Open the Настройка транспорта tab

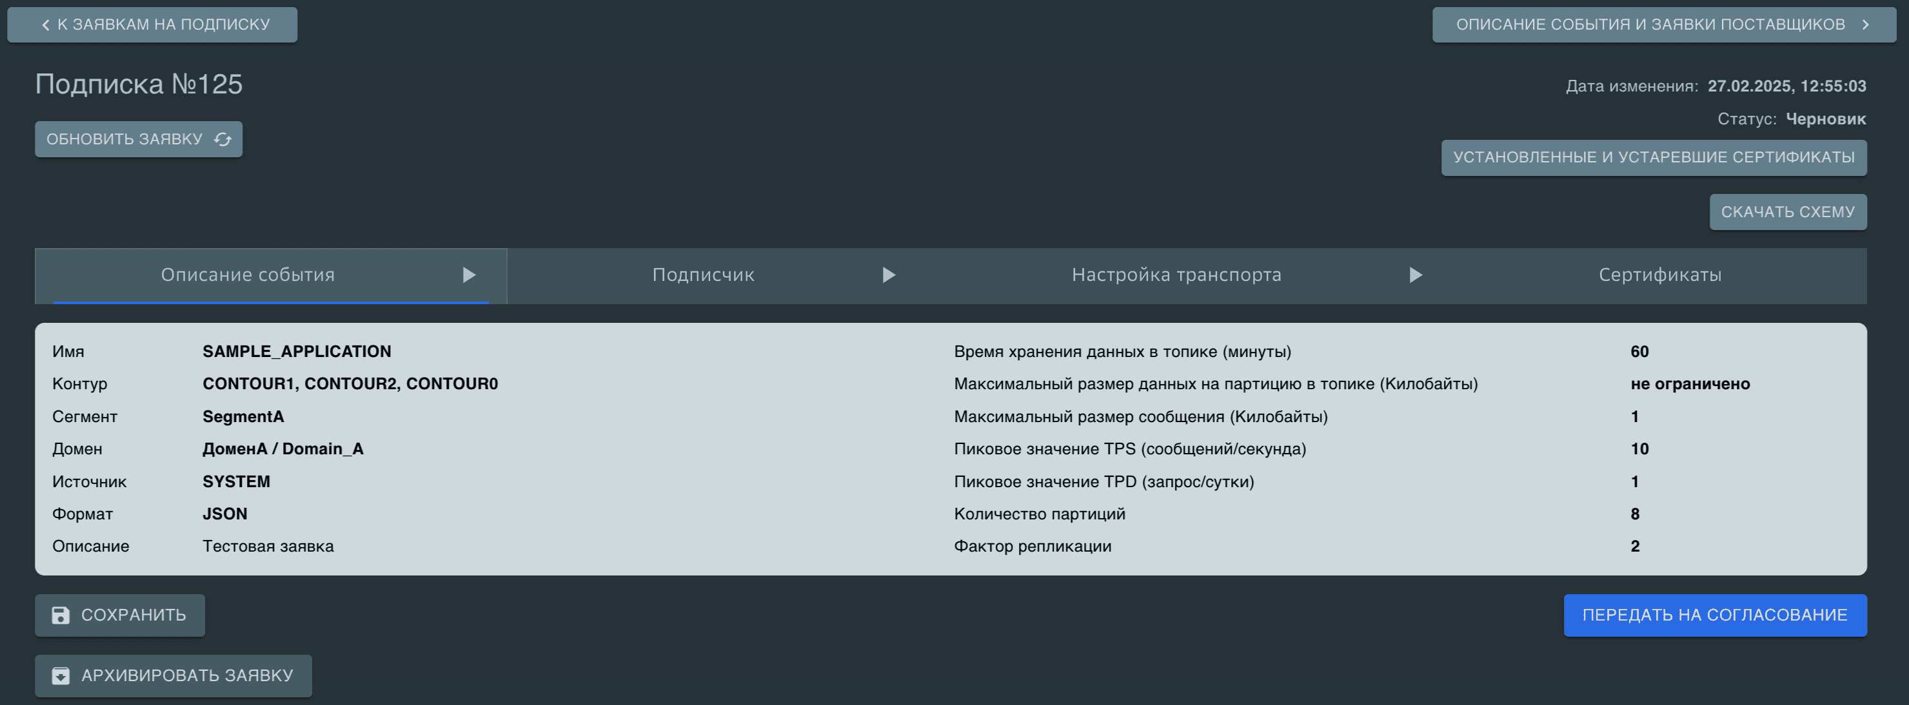pos(1176,275)
